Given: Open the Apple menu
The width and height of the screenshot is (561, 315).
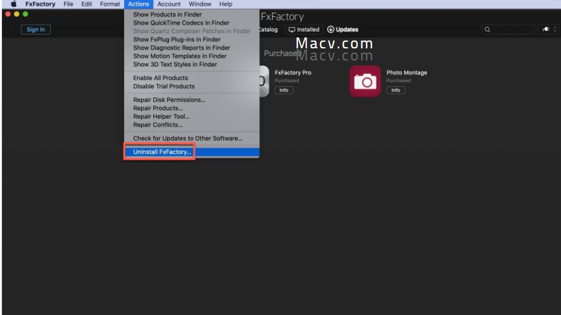Looking at the screenshot, I should (13, 4).
